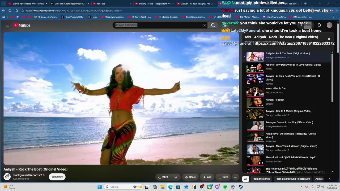
Task: Play Aaliyah - At Your Best thumbnail
Action: (x=255, y=79)
